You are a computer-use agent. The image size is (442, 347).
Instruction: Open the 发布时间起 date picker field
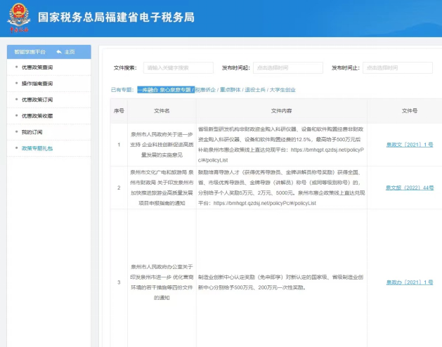[x=288, y=67]
